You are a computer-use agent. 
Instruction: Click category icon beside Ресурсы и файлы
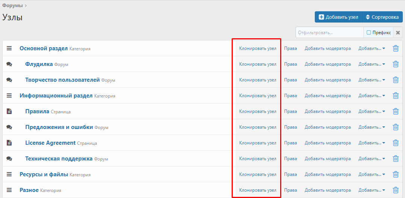(x=9, y=174)
